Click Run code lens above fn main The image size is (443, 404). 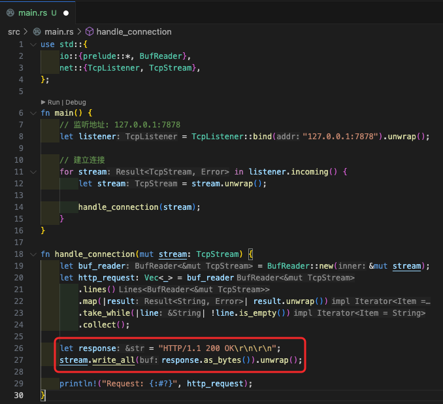pyautogui.click(x=54, y=103)
